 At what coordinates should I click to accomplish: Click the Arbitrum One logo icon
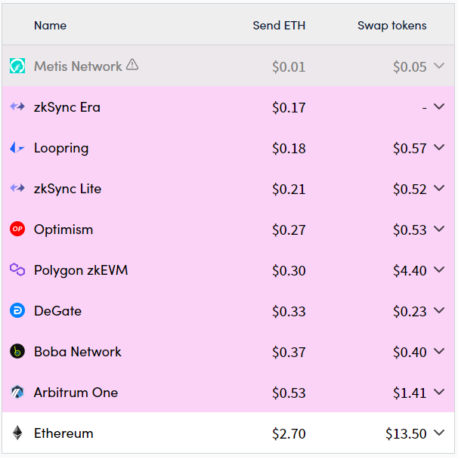pyautogui.click(x=17, y=393)
